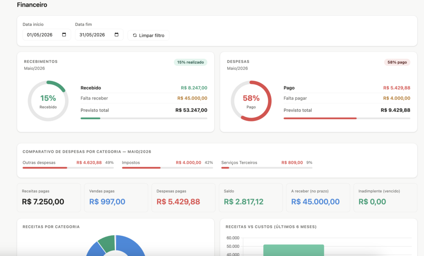Screen dimensions: 424x256
Task: Click Serviços Terceiros amount R$ 809,00
Action: (292, 163)
